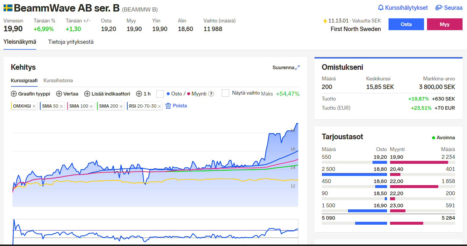Remove the RSI 20-70-30 indicator
The height and width of the screenshot is (246, 467).
point(159,106)
